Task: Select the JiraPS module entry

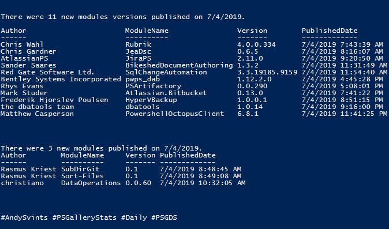Action: pyautogui.click(x=138, y=58)
